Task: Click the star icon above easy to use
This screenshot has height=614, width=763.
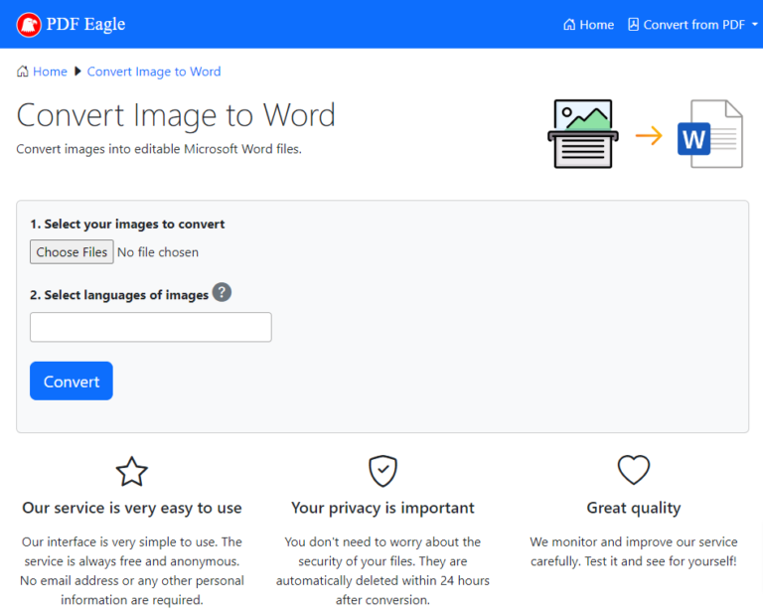Action: (132, 471)
